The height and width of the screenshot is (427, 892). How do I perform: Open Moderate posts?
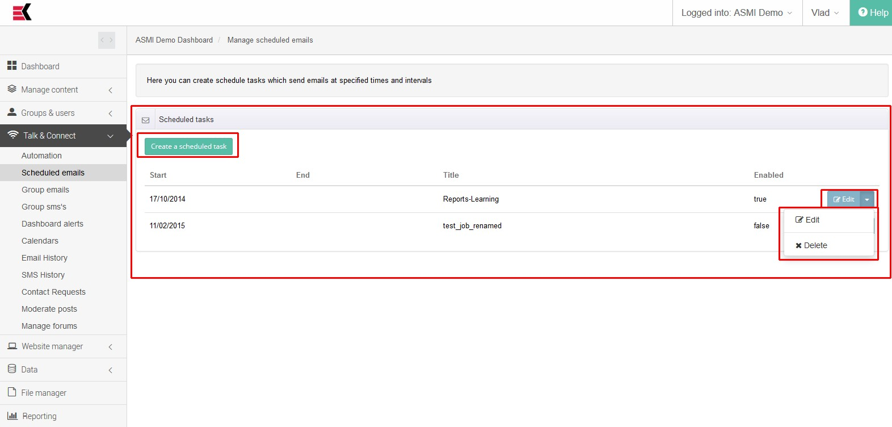click(x=49, y=309)
